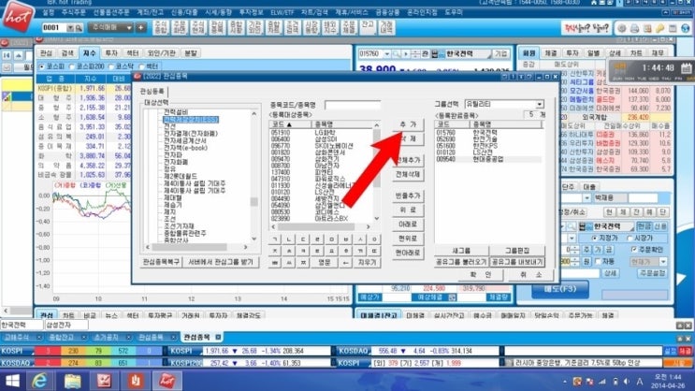Click the 지우기 (clear) key
695x391 pixels.
pyautogui.click(x=367, y=263)
